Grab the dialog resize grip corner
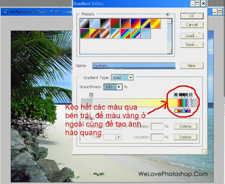 (x=204, y=152)
